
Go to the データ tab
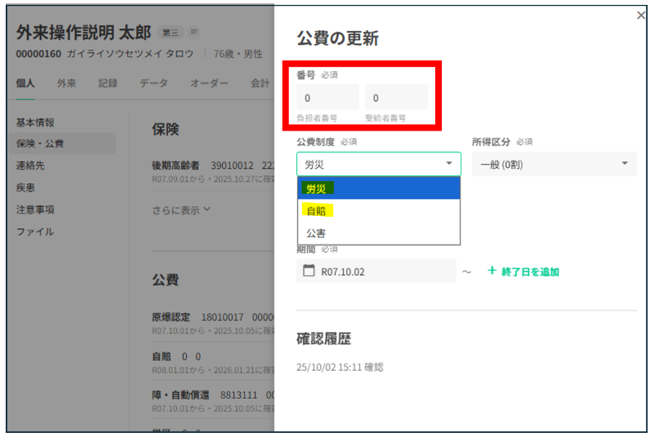pos(154,82)
